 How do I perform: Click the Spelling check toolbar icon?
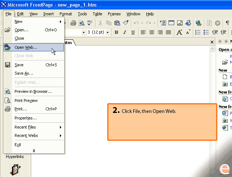pos(90,23)
